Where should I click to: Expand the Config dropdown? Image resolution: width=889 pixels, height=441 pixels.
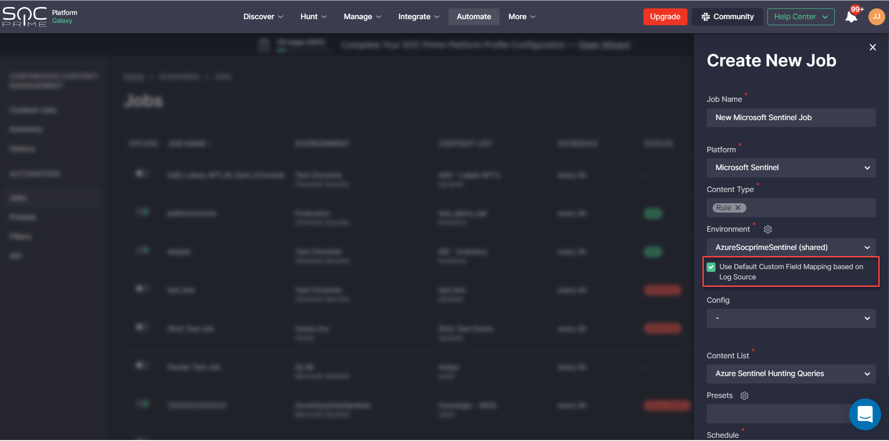[x=791, y=319]
